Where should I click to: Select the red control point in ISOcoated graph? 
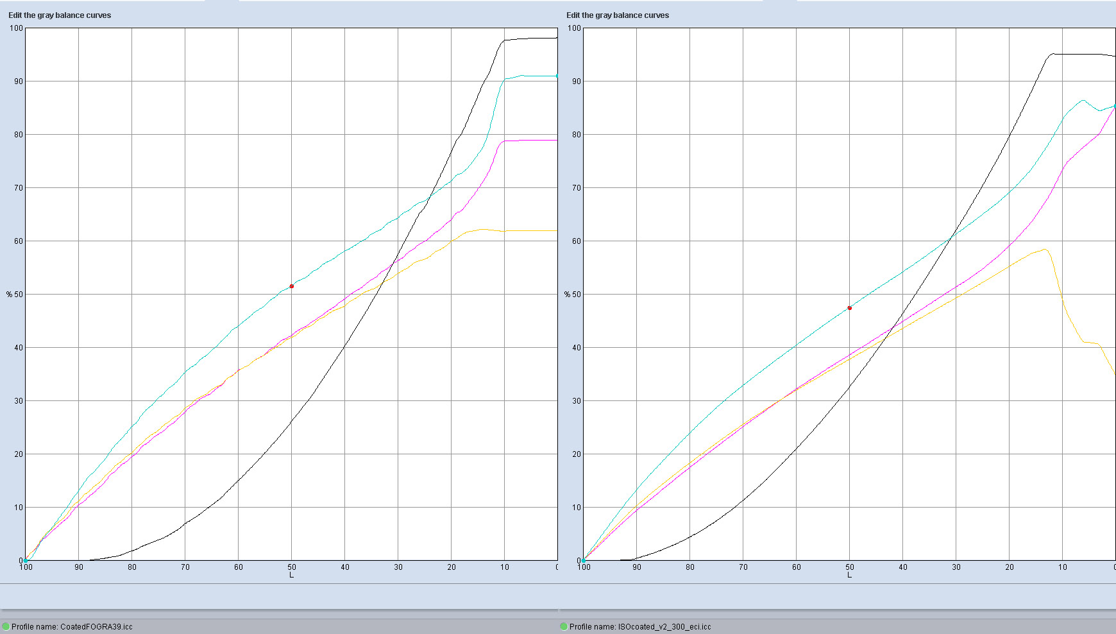point(850,308)
